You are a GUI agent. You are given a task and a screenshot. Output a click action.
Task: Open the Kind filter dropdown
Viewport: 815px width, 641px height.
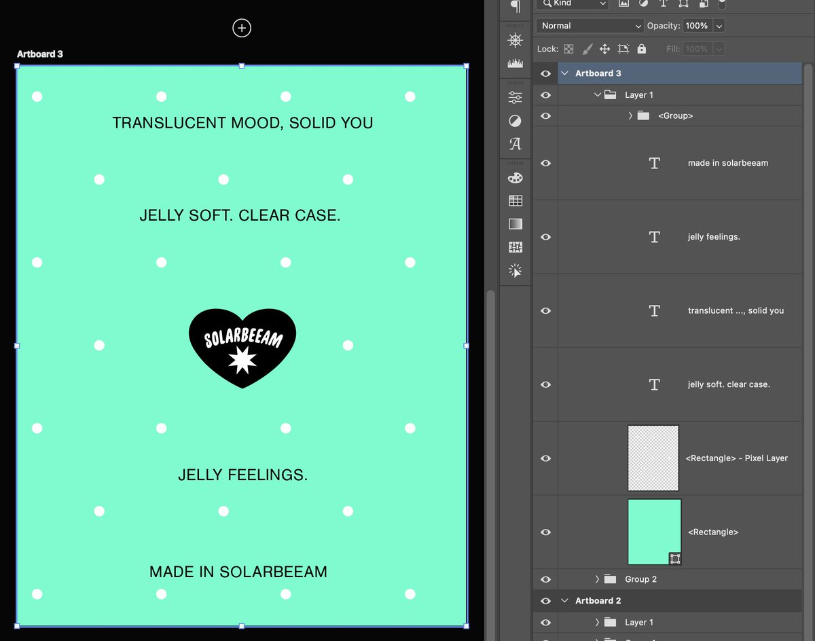tap(572, 4)
